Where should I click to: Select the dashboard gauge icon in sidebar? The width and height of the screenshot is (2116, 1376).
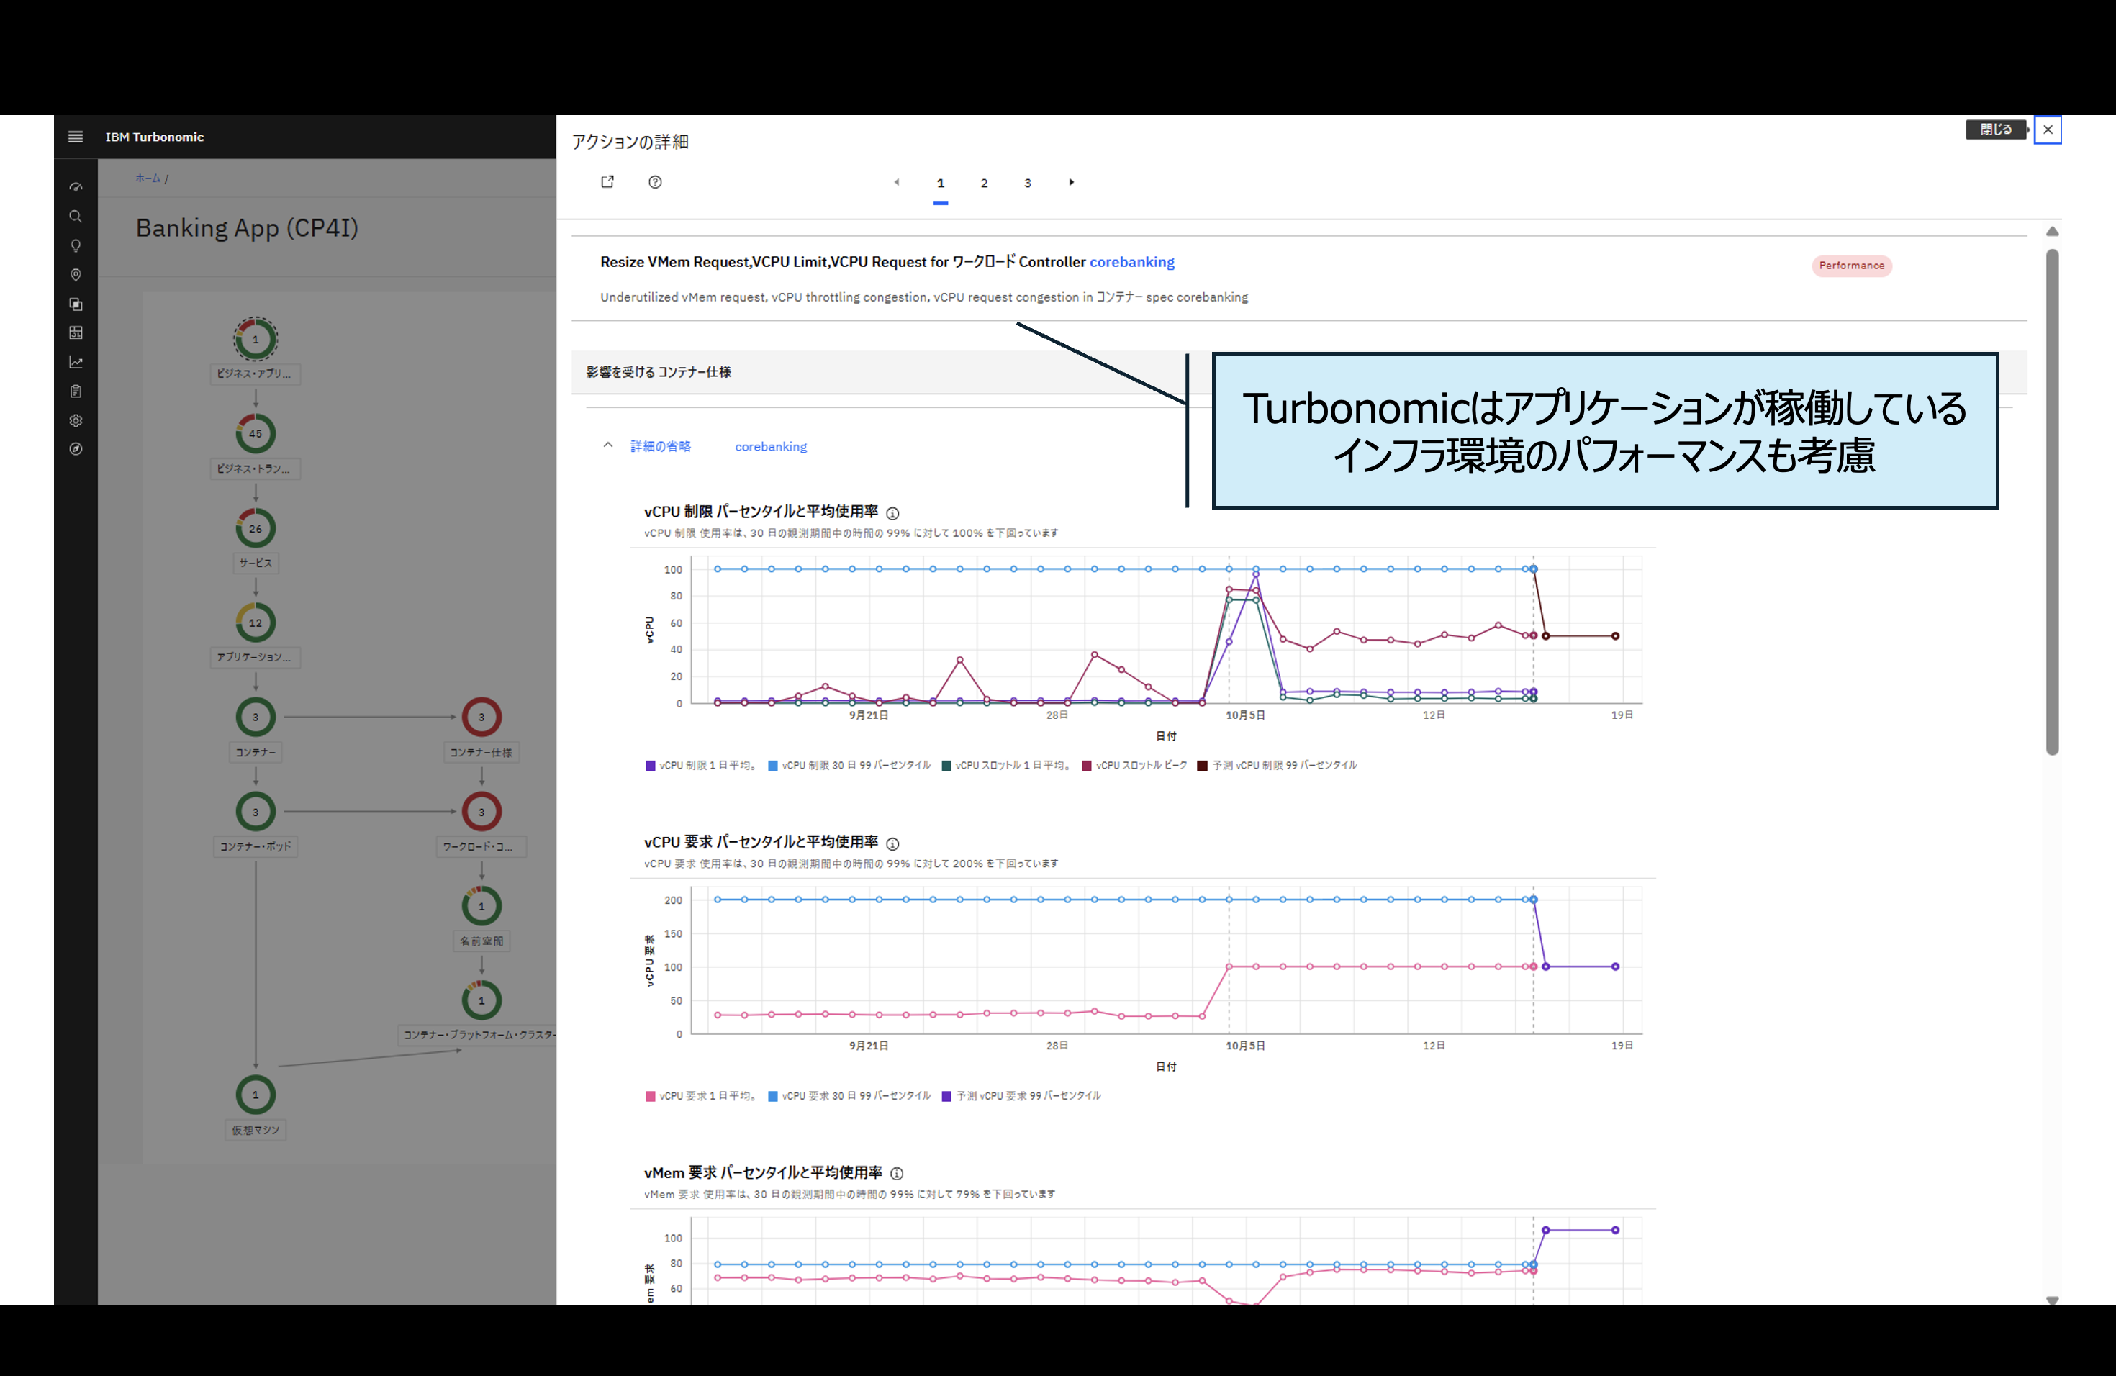pyautogui.click(x=76, y=186)
